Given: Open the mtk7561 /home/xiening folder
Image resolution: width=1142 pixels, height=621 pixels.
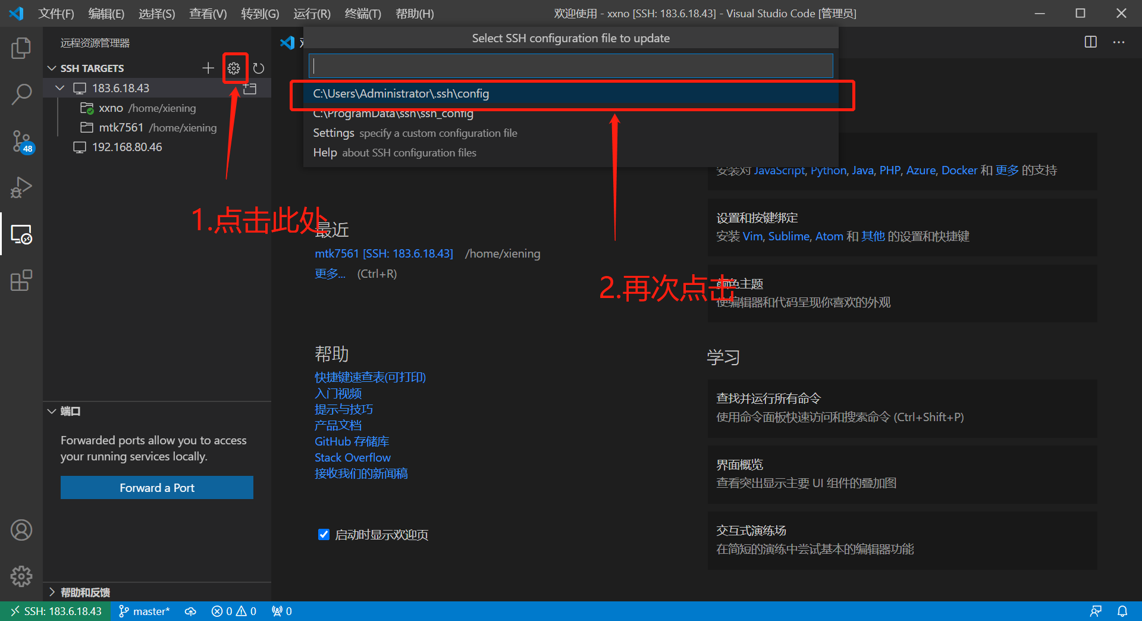Looking at the screenshot, I should coord(158,127).
